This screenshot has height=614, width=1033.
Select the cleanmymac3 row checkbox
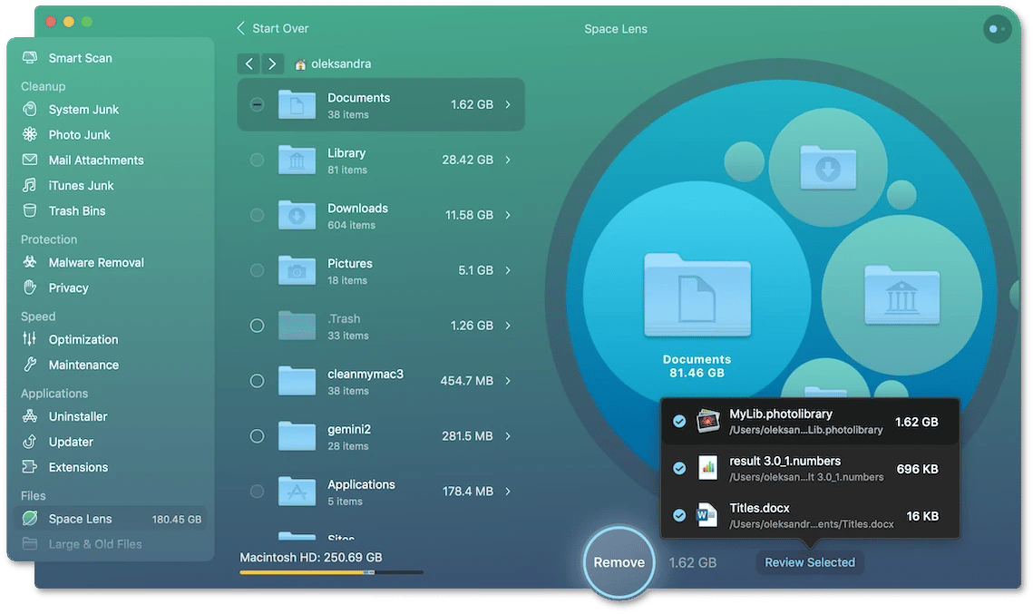coord(257,381)
